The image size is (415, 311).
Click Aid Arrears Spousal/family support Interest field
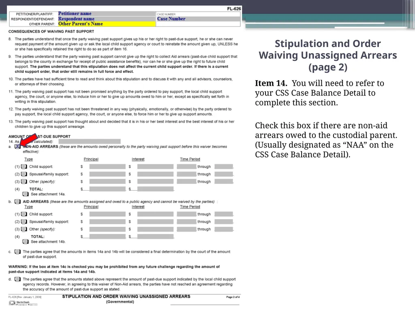155,222
